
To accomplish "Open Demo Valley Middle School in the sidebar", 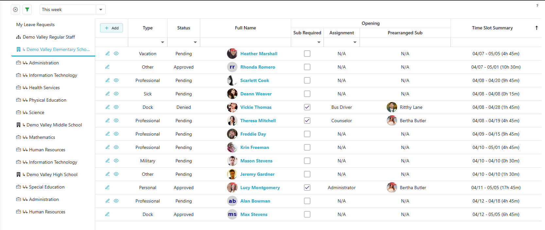I will click(x=54, y=125).
